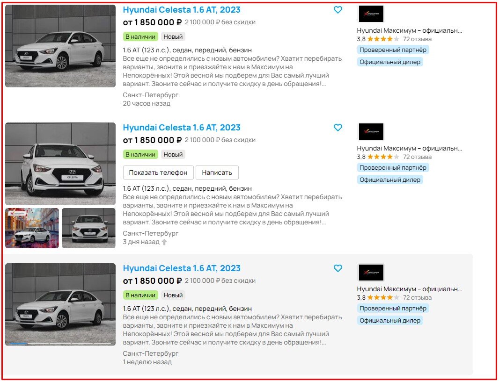Open the first dealer's Максимум logo
499x381 pixels.
click(371, 14)
